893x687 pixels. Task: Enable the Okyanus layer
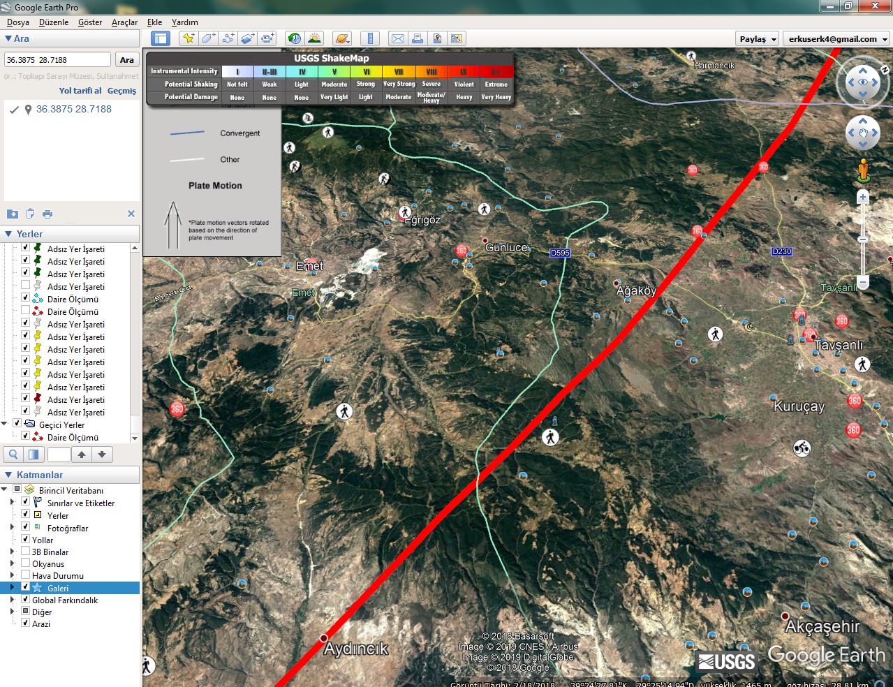coord(25,563)
